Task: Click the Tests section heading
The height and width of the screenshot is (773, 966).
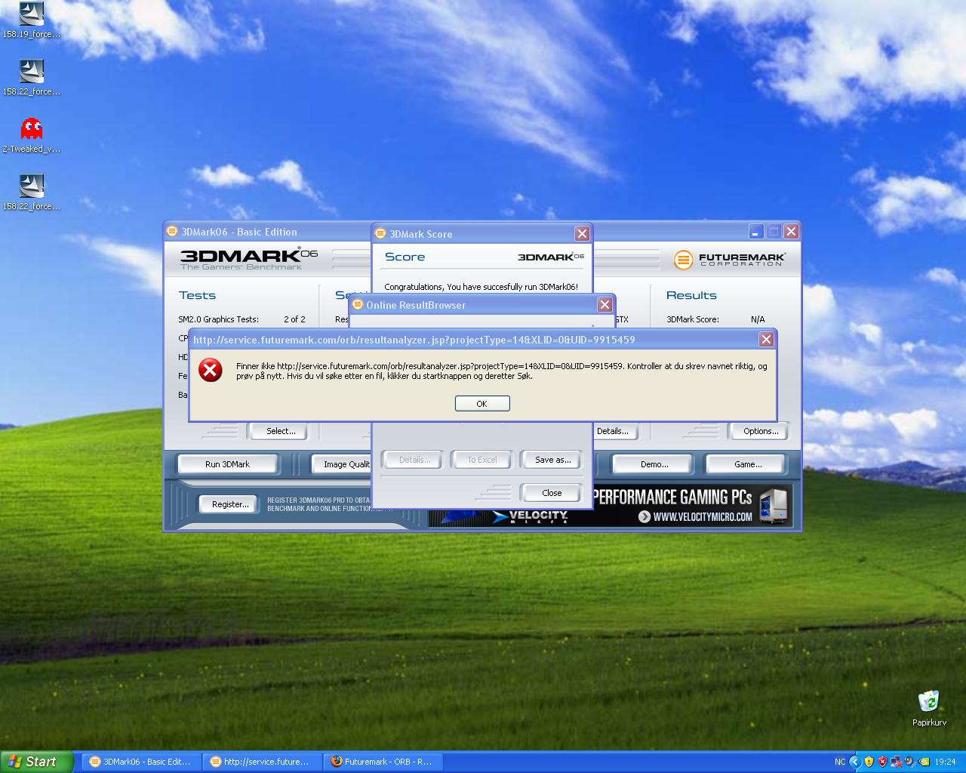Action: [197, 295]
